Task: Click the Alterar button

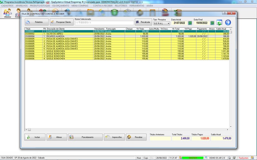Action: pos(57,137)
